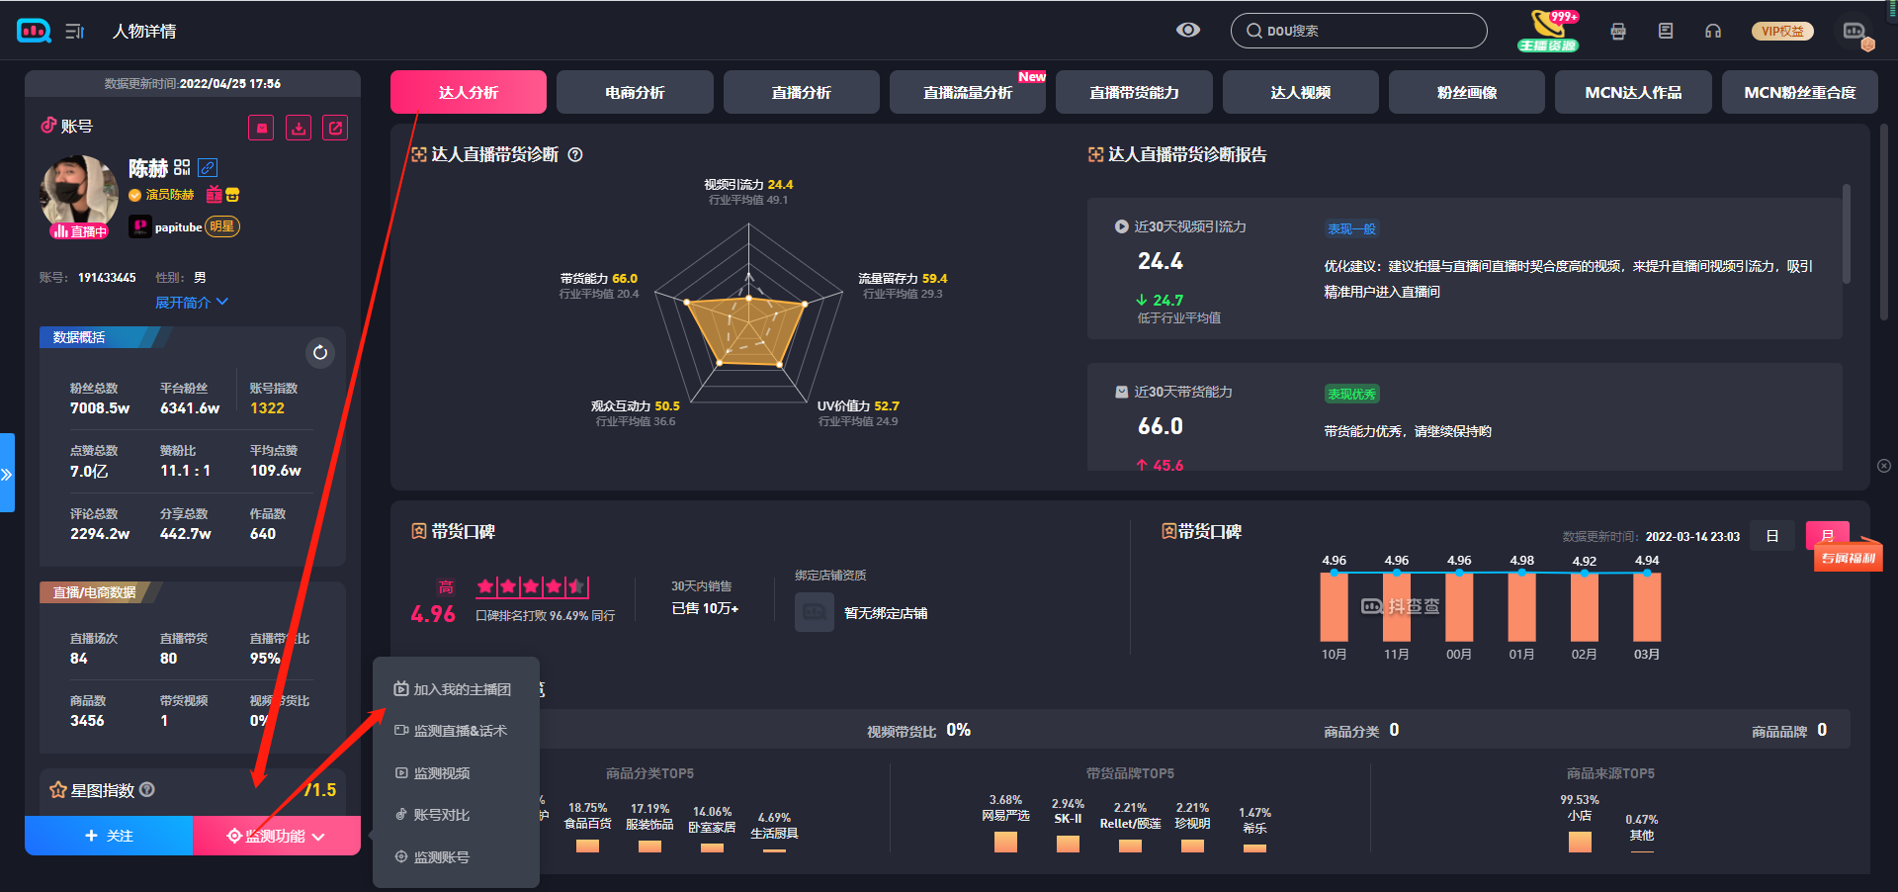Click the diagnosis report vertical scrollbar

1846,235
